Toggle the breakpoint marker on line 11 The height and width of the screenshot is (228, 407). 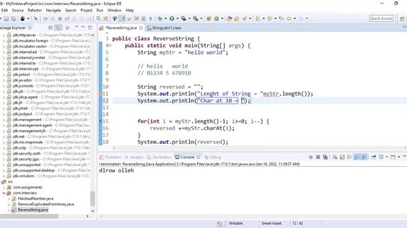pyautogui.click(x=100, y=94)
